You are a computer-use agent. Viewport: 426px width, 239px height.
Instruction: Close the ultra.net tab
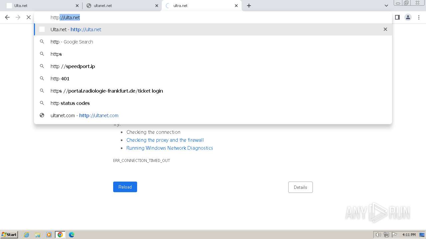(236, 6)
